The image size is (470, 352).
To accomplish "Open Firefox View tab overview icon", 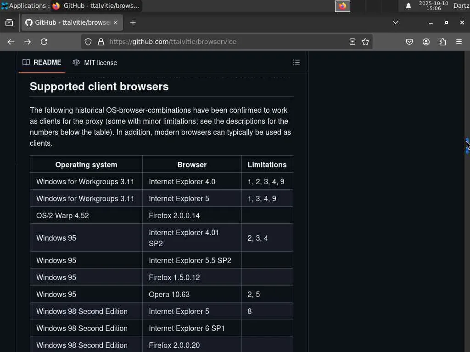I will 9,23.
